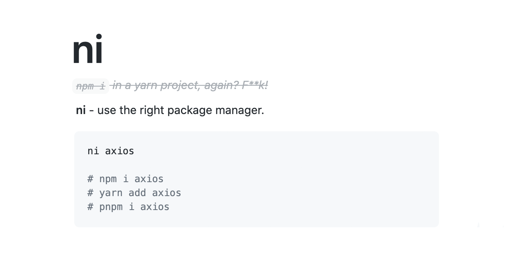Click "npm" in the "# npm i axios" comment
Image resolution: width=512 pixels, height=256 pixels.
pos(108,179)
